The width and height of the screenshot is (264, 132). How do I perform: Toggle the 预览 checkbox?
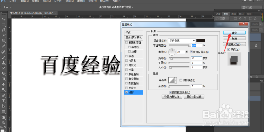(x=229, y=49)
